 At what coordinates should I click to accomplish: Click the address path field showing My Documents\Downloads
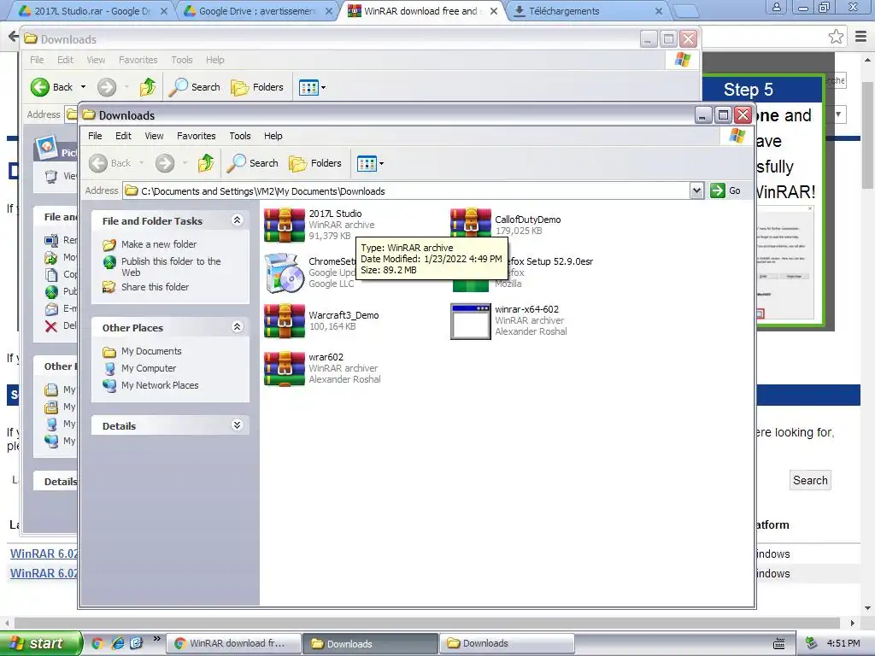click(406, 190)
